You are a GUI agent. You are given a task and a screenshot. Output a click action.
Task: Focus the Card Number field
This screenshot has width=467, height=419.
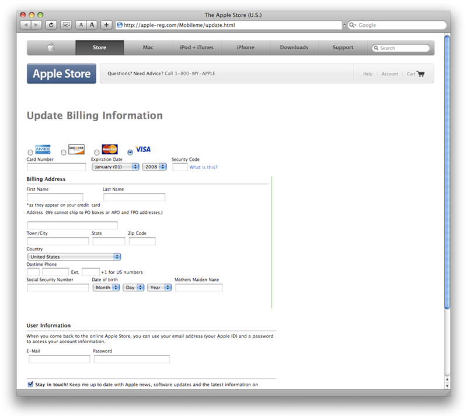click(57, 167)
